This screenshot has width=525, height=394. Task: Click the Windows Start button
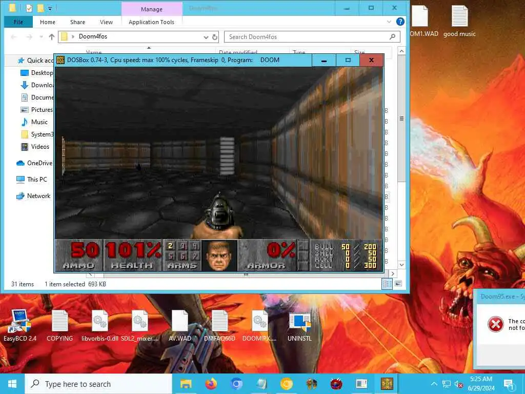12,384
